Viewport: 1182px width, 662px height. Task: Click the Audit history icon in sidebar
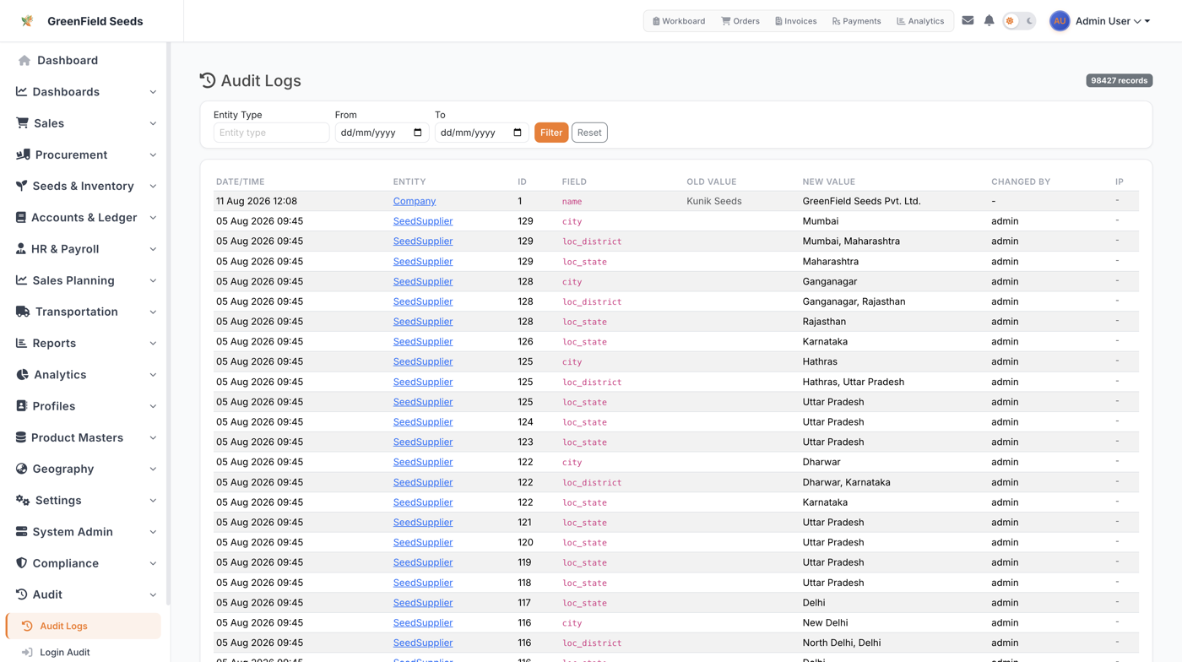point(21,594)
